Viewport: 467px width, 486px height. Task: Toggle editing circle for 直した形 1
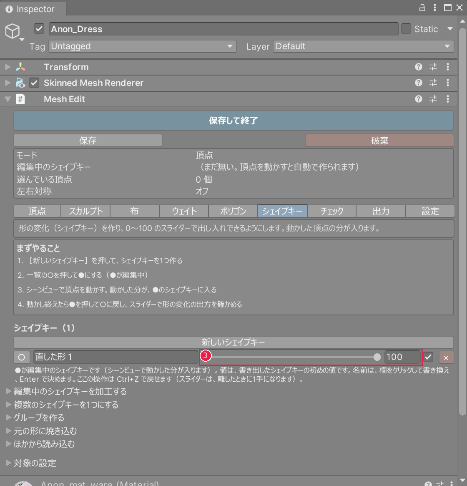[22, 358]
